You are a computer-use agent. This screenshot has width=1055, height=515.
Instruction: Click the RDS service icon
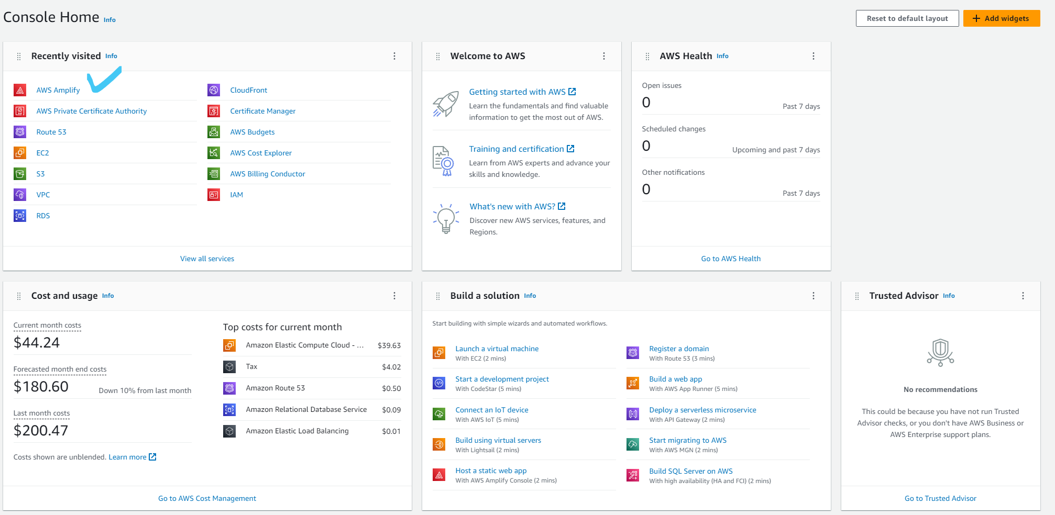click(x=20, y=216)
